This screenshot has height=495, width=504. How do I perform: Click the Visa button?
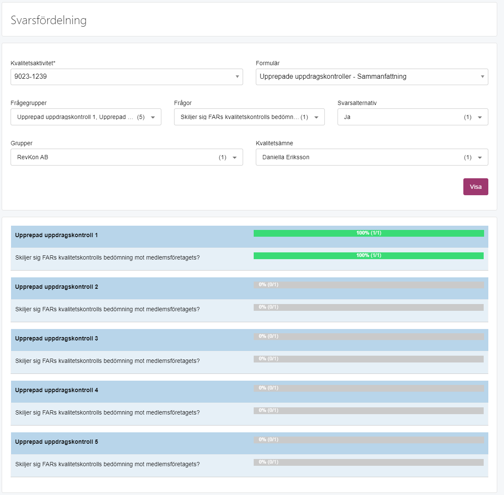click(476, 187)
